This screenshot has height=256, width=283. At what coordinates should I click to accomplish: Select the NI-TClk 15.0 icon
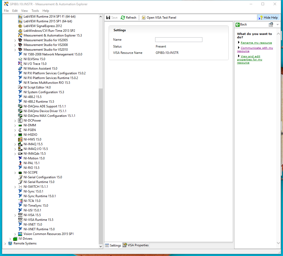[20, 201]
